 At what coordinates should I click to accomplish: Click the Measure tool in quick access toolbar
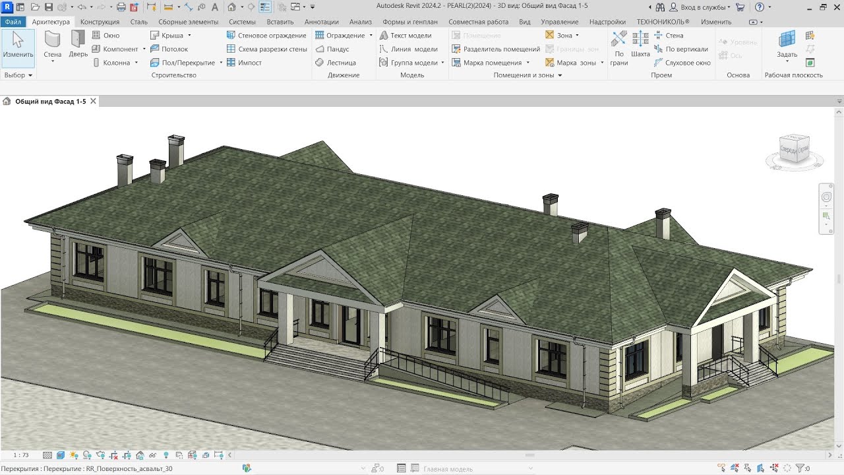click(x=167, y=7)
